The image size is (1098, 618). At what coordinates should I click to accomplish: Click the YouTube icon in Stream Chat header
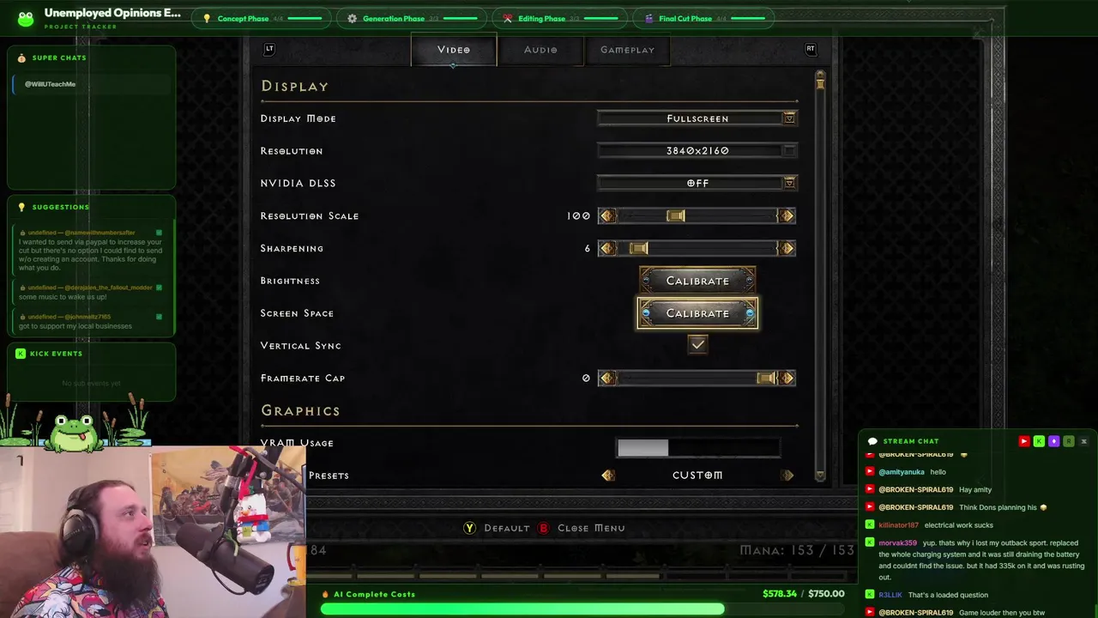[1023, 441]
